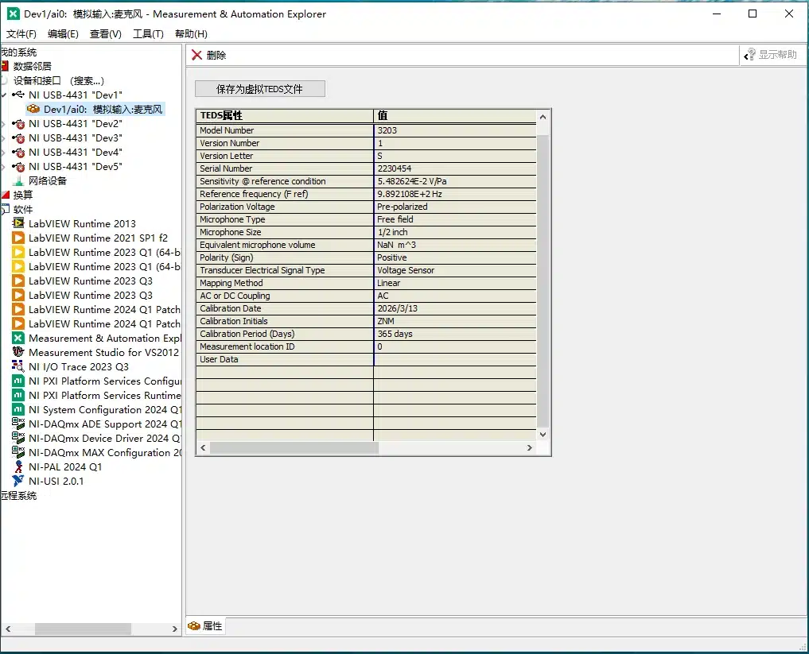Click the Dev3 disconnected device icon
809x654 pixels.
[x=18, y=138]
